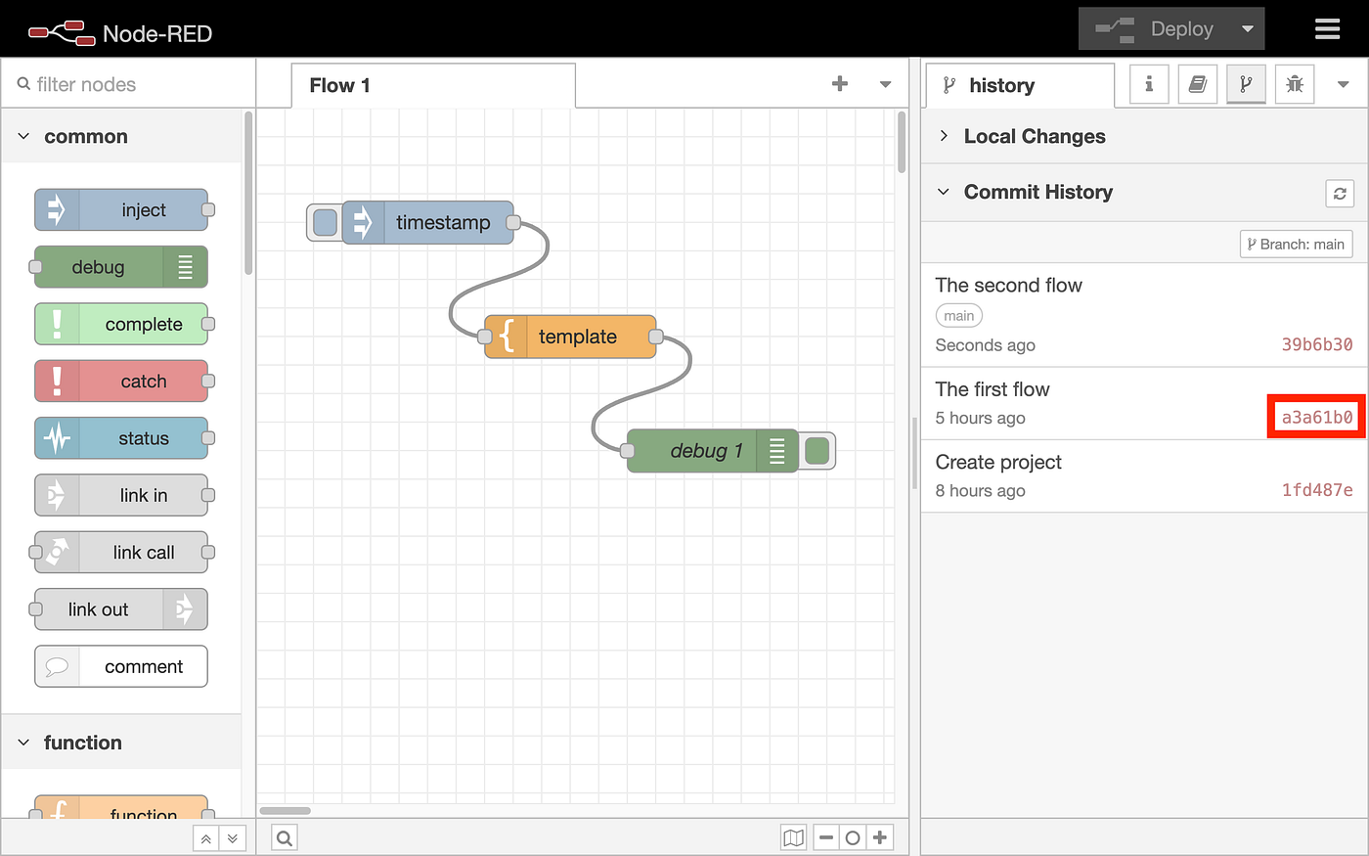The width and height of the screenshot is (1369, 856).
Task: Open commit a3a61b0 hash link
Action: point(1317,418)
